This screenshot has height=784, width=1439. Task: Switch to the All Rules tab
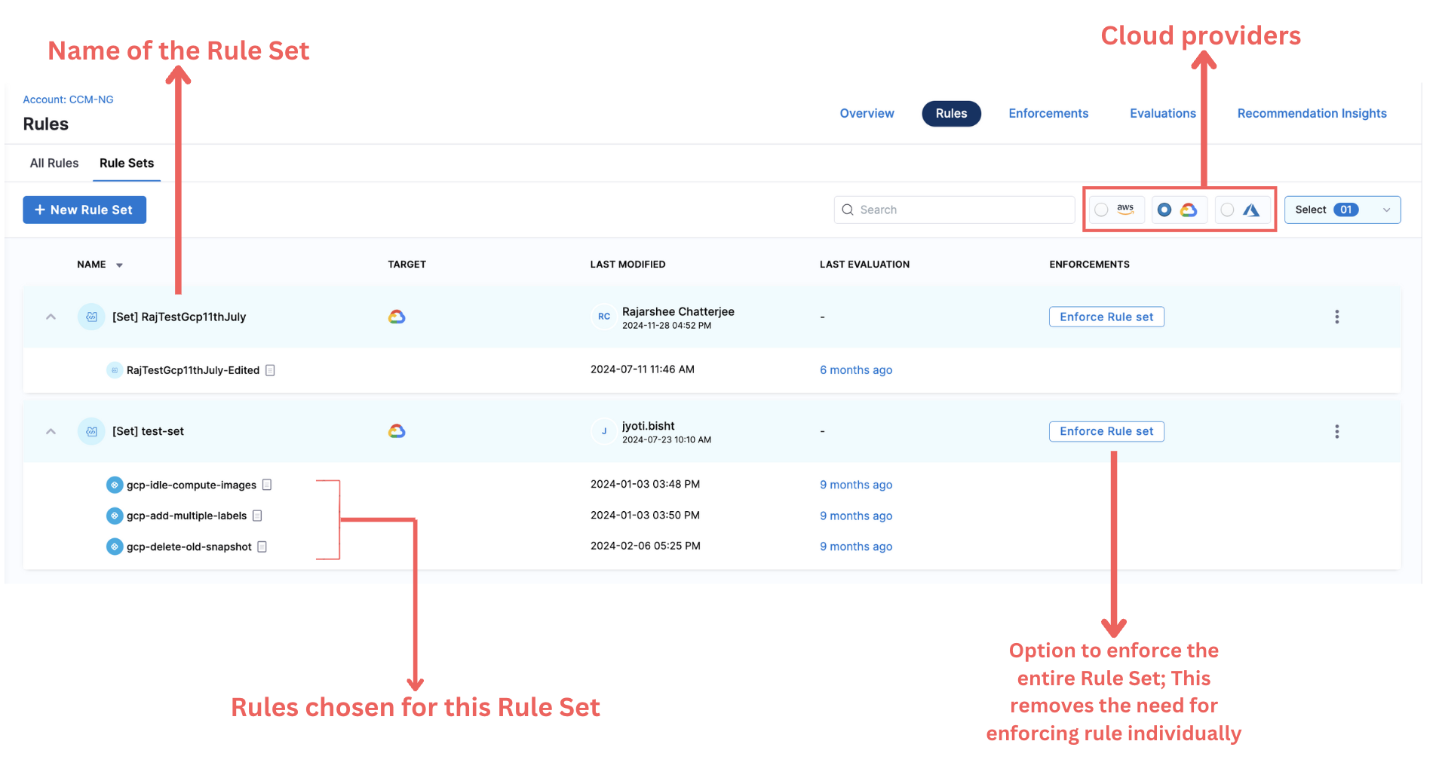pos(54,163)
